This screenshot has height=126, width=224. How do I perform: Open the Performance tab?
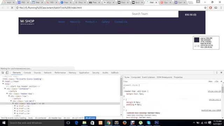(x=60, y=72)
